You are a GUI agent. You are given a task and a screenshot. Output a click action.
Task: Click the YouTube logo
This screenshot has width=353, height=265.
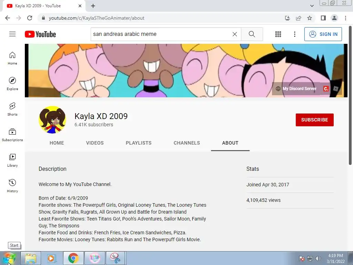click(x=40, y=34)
